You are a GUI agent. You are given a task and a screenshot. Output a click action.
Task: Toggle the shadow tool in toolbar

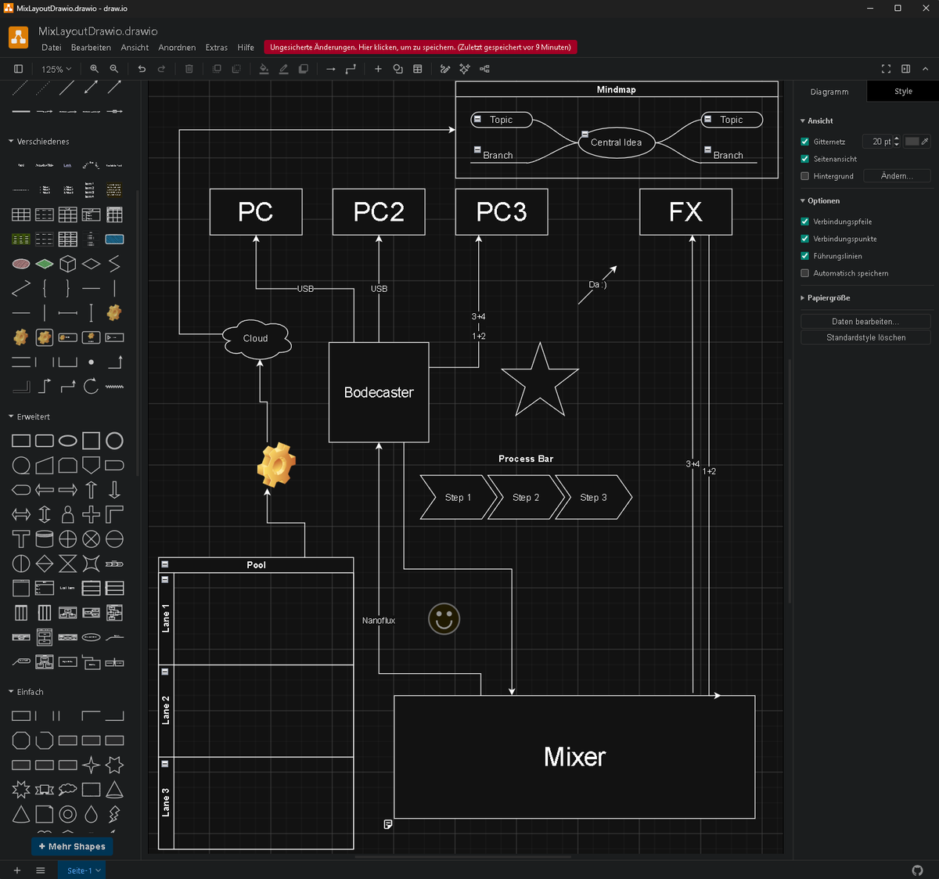(x=304, y=69)
